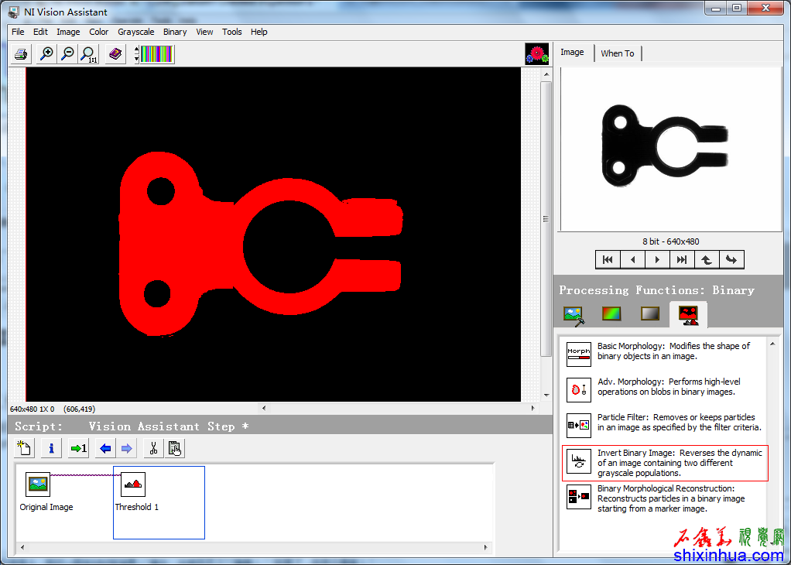Open the Adv. Morphology function

[x=578, y=389]
